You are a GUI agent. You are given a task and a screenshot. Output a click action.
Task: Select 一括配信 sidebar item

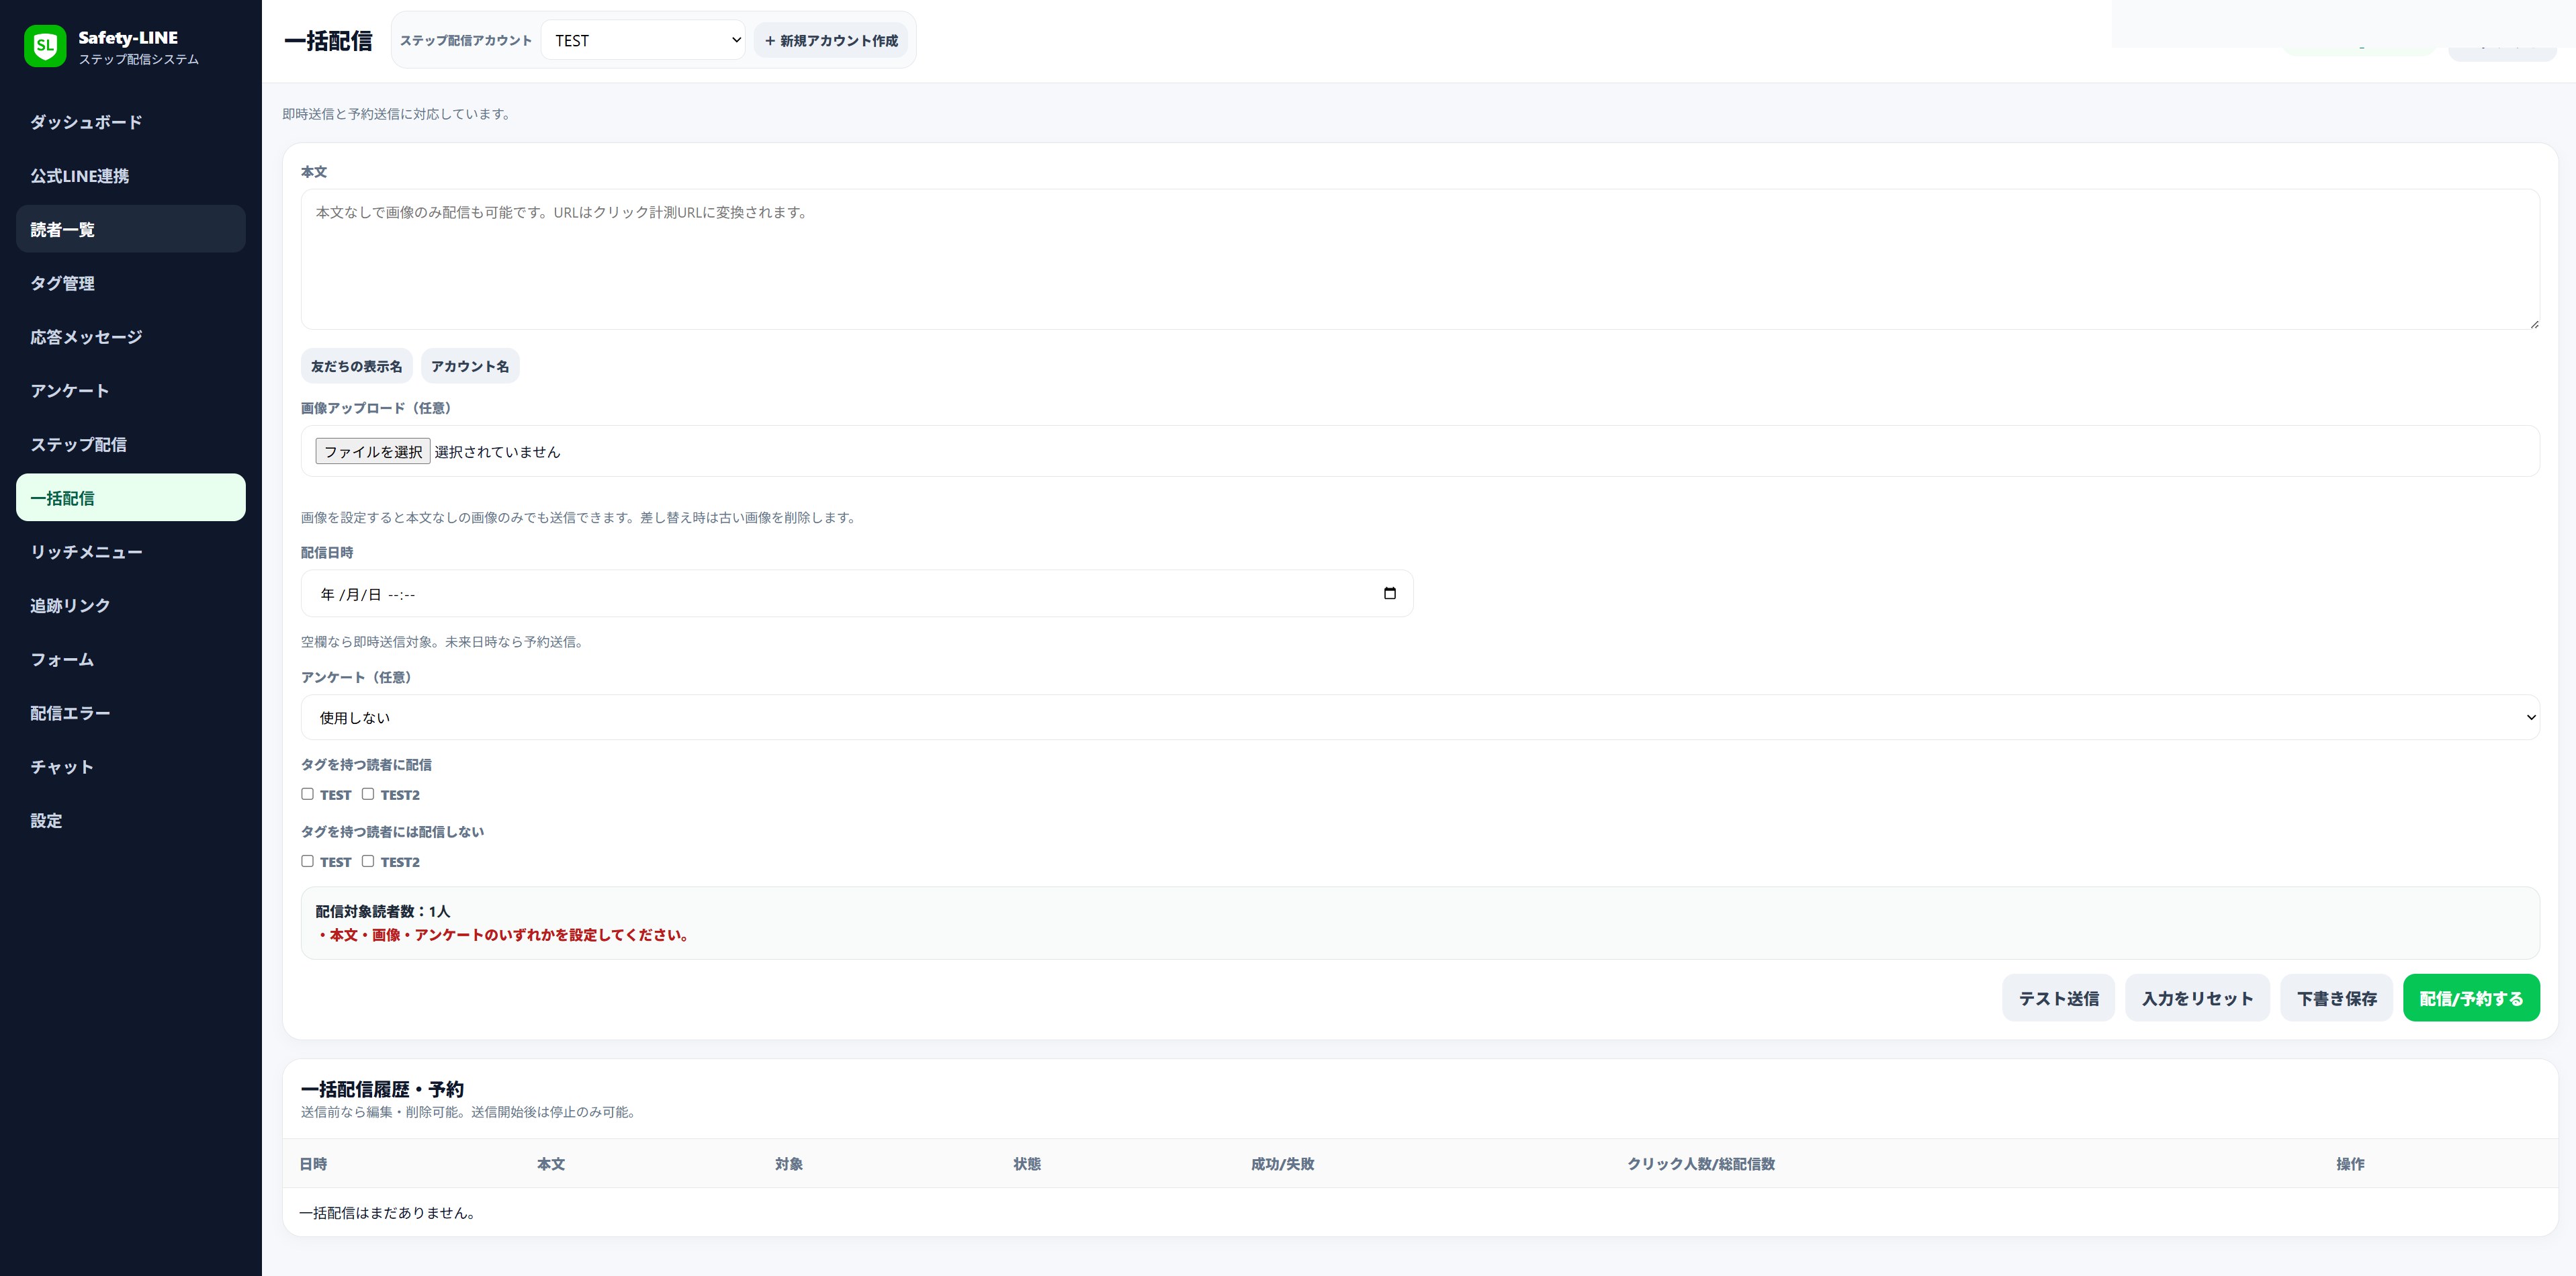click(131, 498)
